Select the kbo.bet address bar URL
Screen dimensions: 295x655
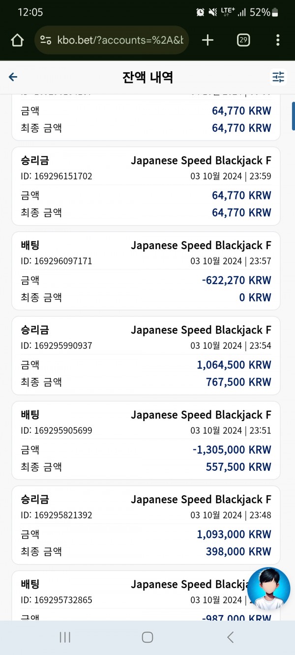click(120, 40)
